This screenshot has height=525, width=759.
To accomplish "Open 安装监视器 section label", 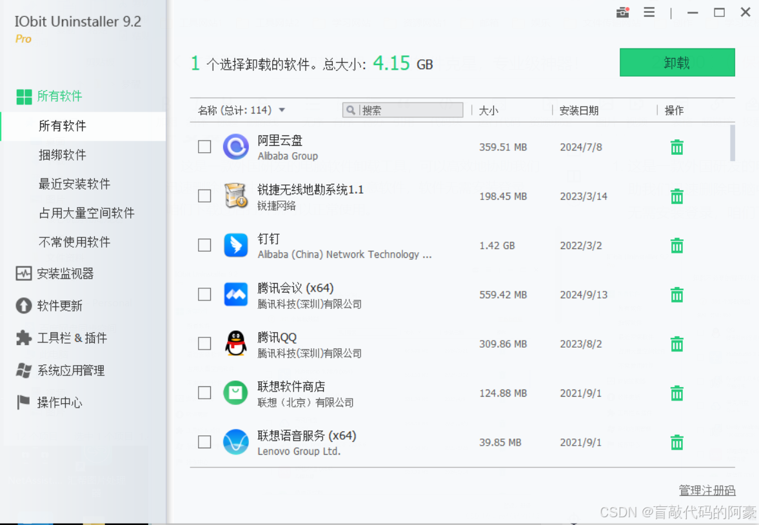I will (65, 273).
